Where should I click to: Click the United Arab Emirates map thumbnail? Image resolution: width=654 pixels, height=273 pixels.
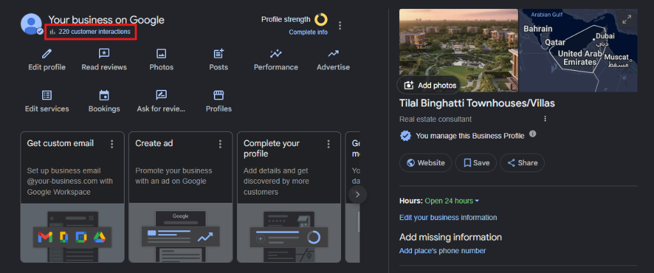tap(578, 50)
